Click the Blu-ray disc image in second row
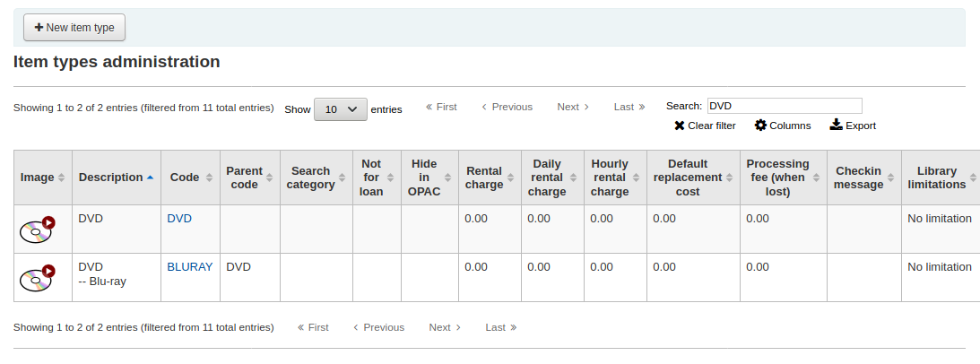980x364 pixels. [37, 279]
